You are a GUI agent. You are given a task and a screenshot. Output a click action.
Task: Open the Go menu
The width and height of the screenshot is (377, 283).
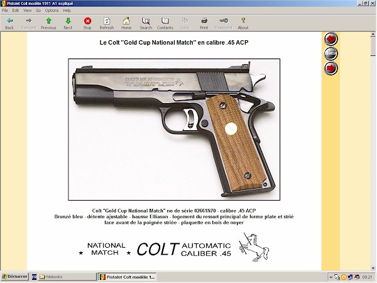38,10
